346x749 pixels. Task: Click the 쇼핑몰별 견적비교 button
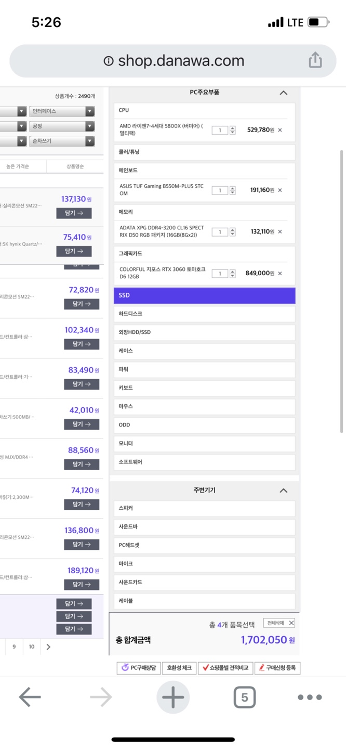[x=225, y=668]
